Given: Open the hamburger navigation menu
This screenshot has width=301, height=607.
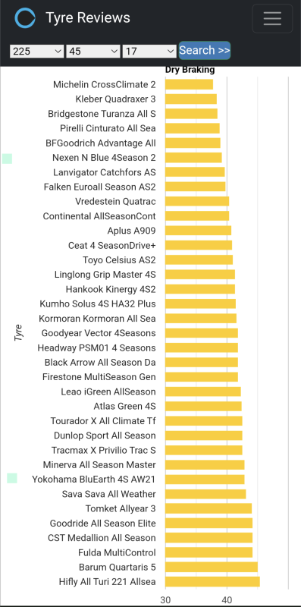Looking at the screenshot, I should point(272,18).
